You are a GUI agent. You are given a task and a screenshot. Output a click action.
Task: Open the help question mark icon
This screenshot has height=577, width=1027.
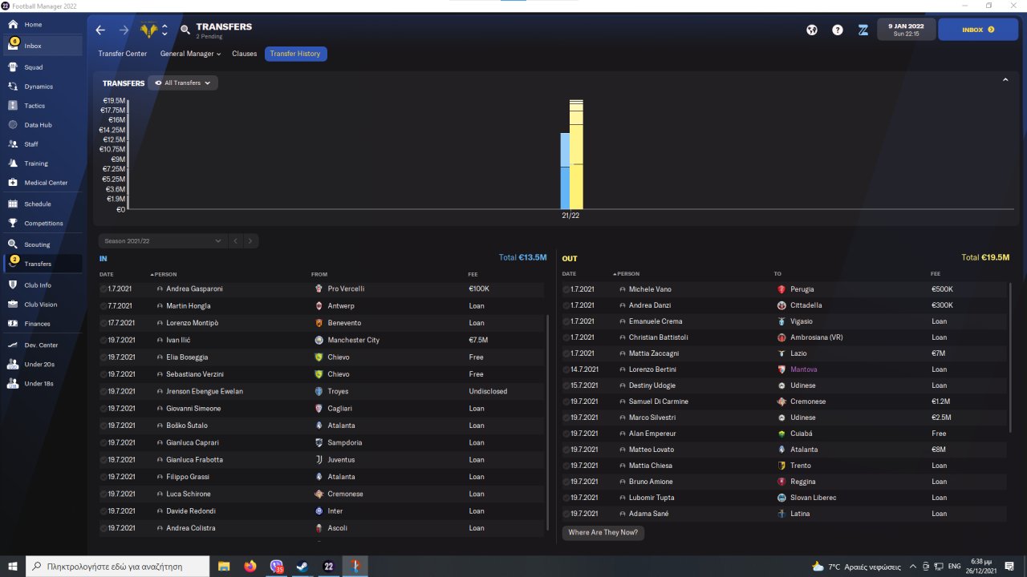838,30
